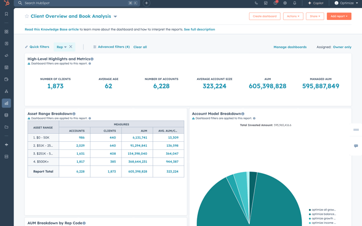This screenshot has width=362, height=226.
Task: Click the AUM value 605,398,828
Action: [x=267, y=86]
